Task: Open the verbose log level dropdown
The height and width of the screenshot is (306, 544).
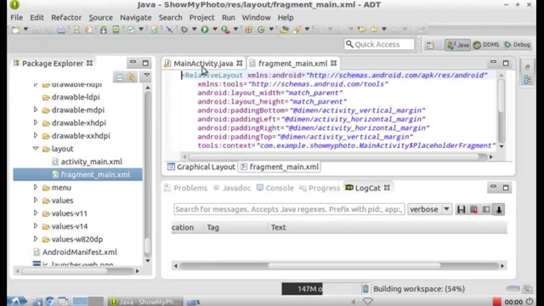Action: point(447,209)
